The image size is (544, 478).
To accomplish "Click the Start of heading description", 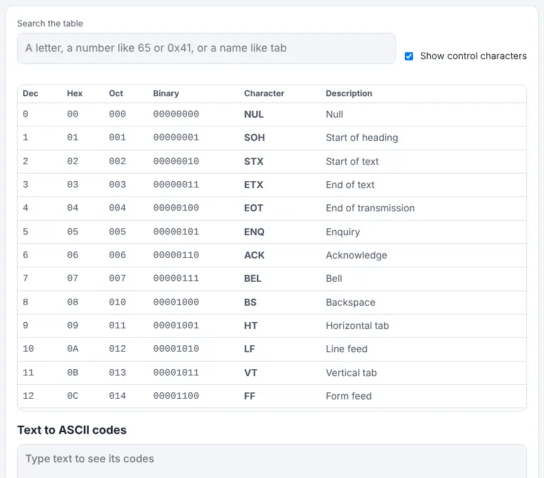I will [x=362, y=138].
